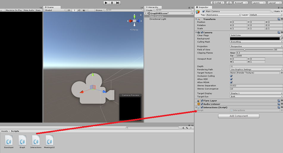Open the Tag MainCamera dropdown
This screenshot has height=153, width=283.
point(223,15)
